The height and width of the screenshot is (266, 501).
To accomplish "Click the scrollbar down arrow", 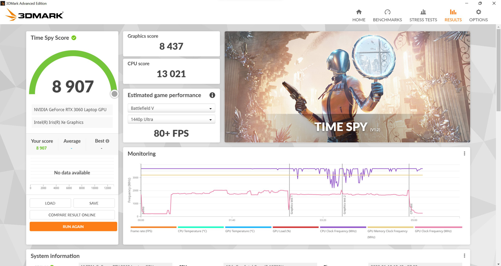I will (x=498, y=264).
